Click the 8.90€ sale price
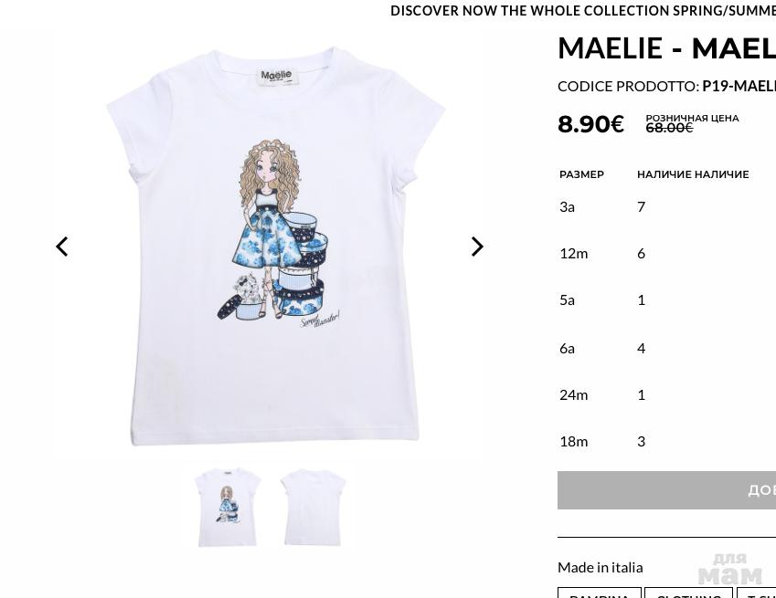 tap(590, 123)
